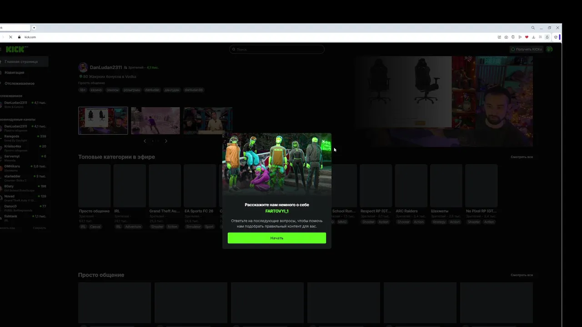Open the Шахматы category card

447,186
